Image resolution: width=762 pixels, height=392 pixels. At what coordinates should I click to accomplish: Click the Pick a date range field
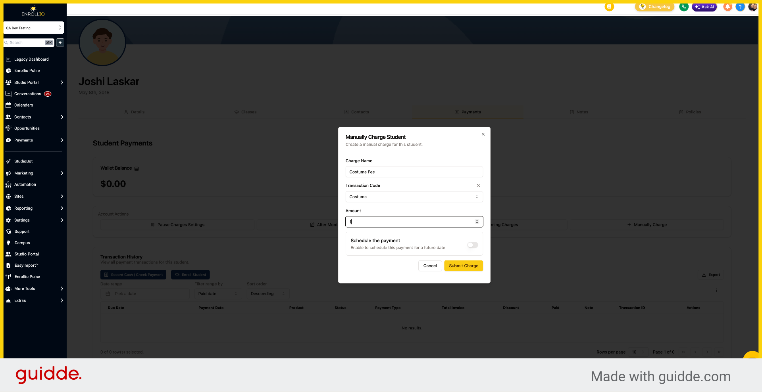[x=145, y=294]
